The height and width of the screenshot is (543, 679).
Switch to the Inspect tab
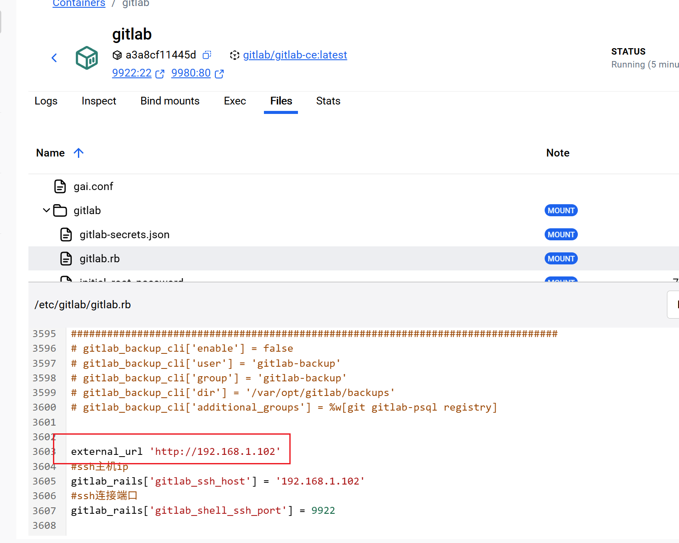(x=99, y=101)
